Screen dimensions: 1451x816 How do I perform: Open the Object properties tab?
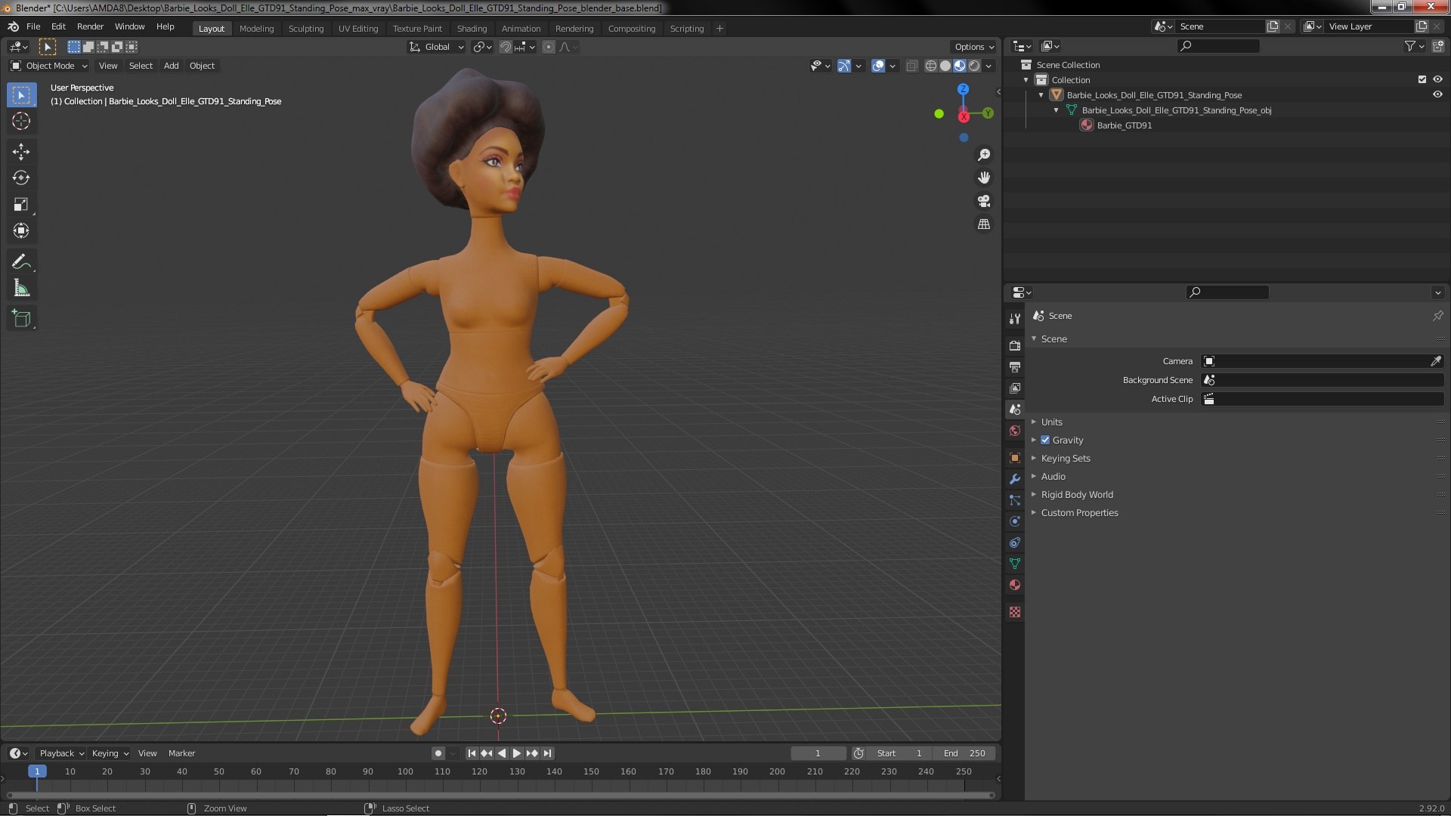tap(1015, 458)
